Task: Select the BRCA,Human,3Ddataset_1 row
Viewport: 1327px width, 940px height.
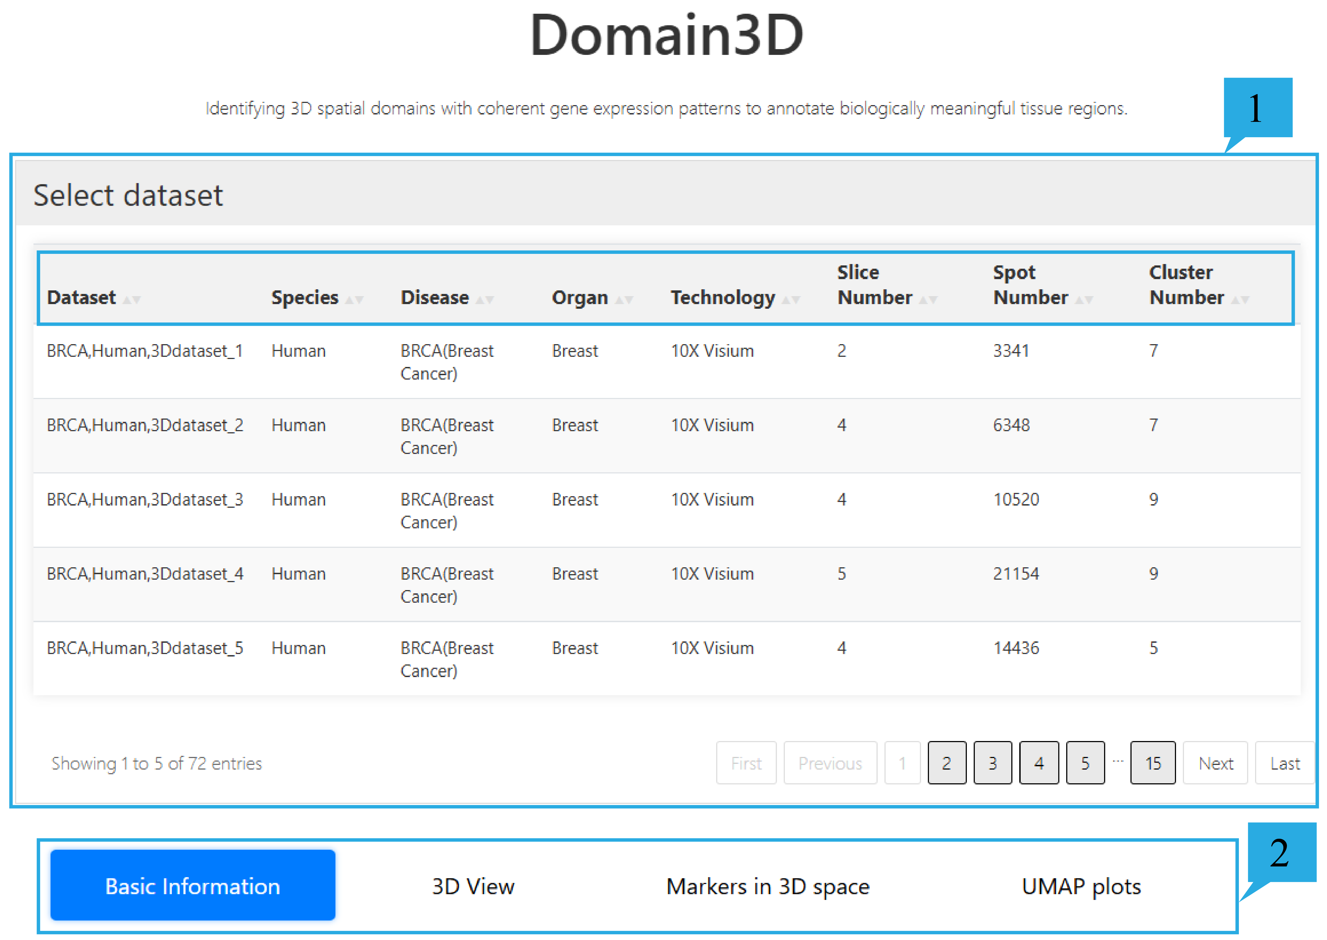Action: point(145,351)
